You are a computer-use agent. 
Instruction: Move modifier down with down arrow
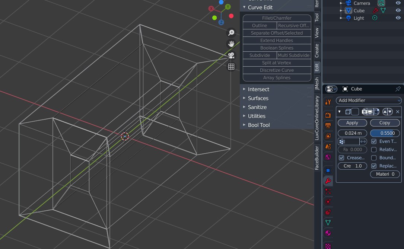click(x=390, y=112)
